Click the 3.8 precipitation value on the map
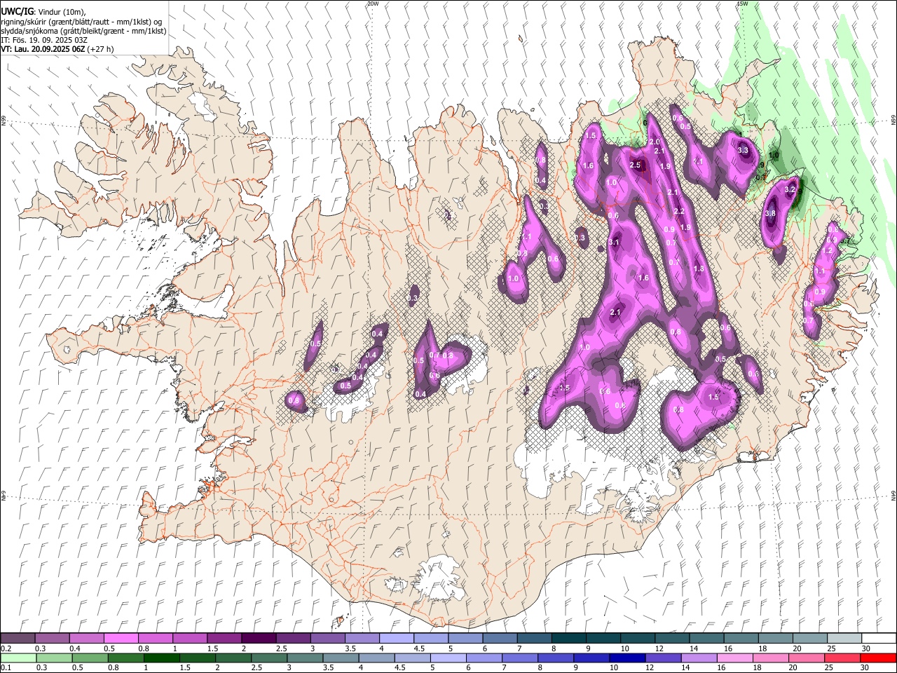This screenshot has height=673, width=897. (770, 213)
